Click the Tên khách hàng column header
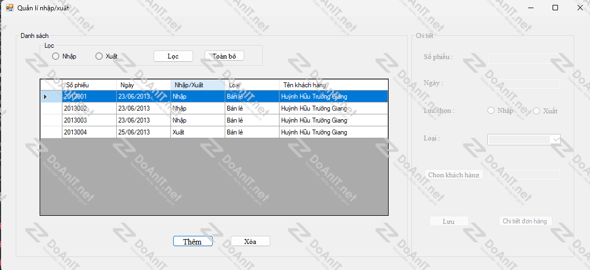Viewport: 590px width, 270px height. pyautogui.click(x=333, y=85)
